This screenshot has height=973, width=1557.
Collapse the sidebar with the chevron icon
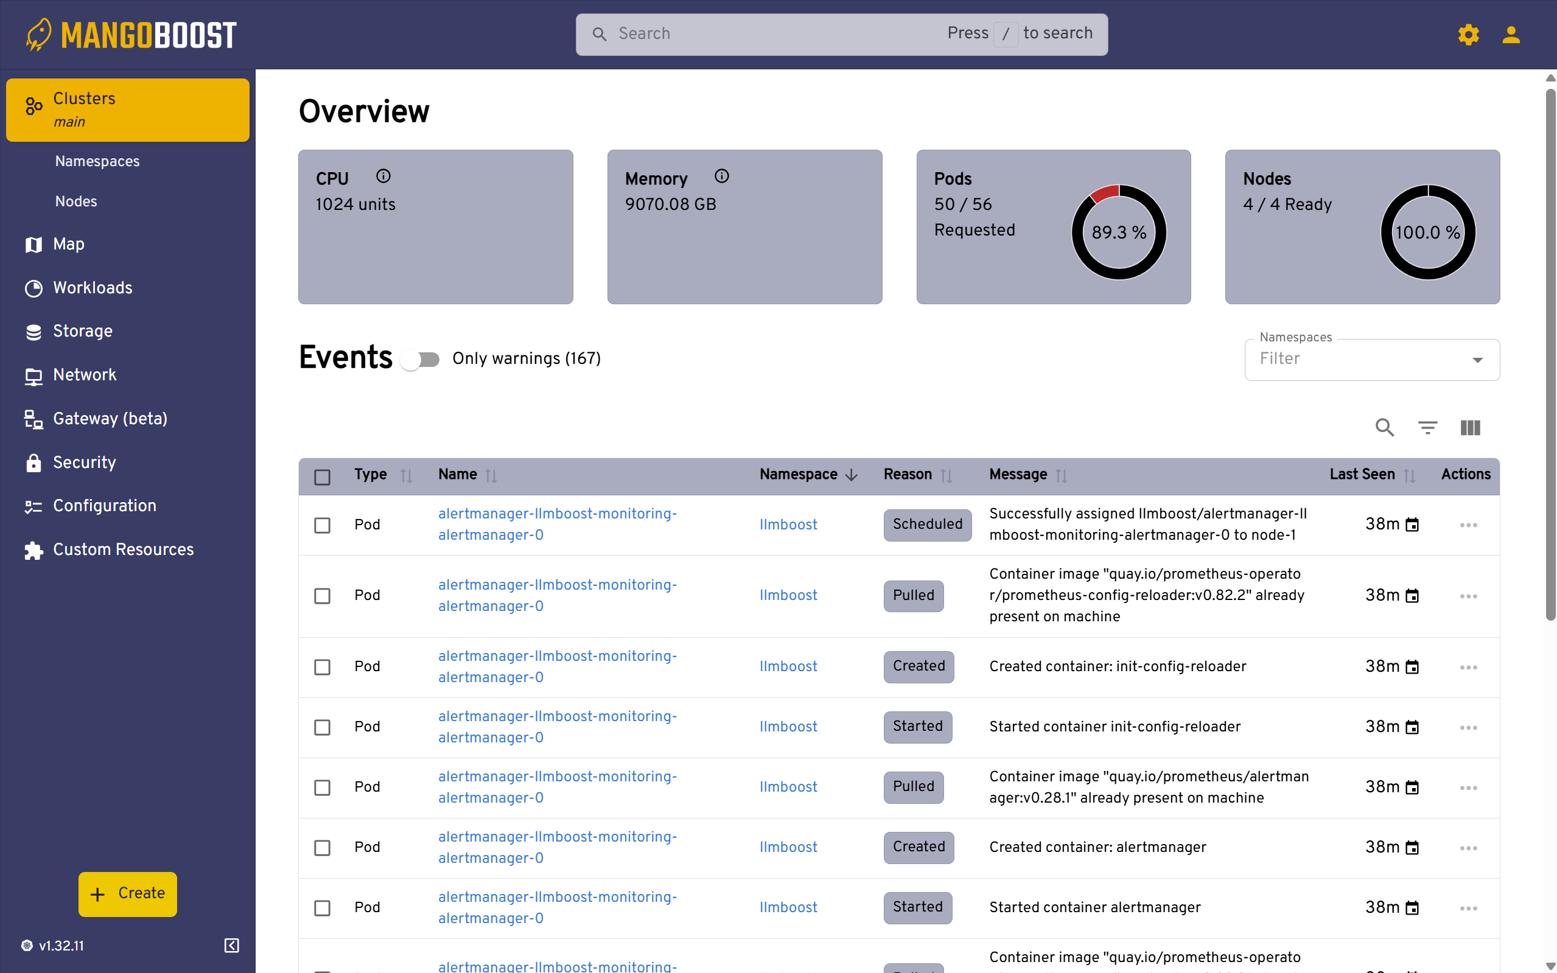pos(231,946)
